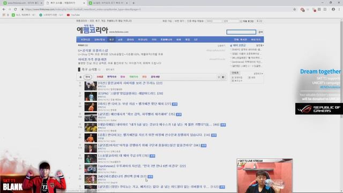Open the [데일리메일] 네이마르 post
The width and height of the screenshot is (343, 193).
click(x=159, y=124)
